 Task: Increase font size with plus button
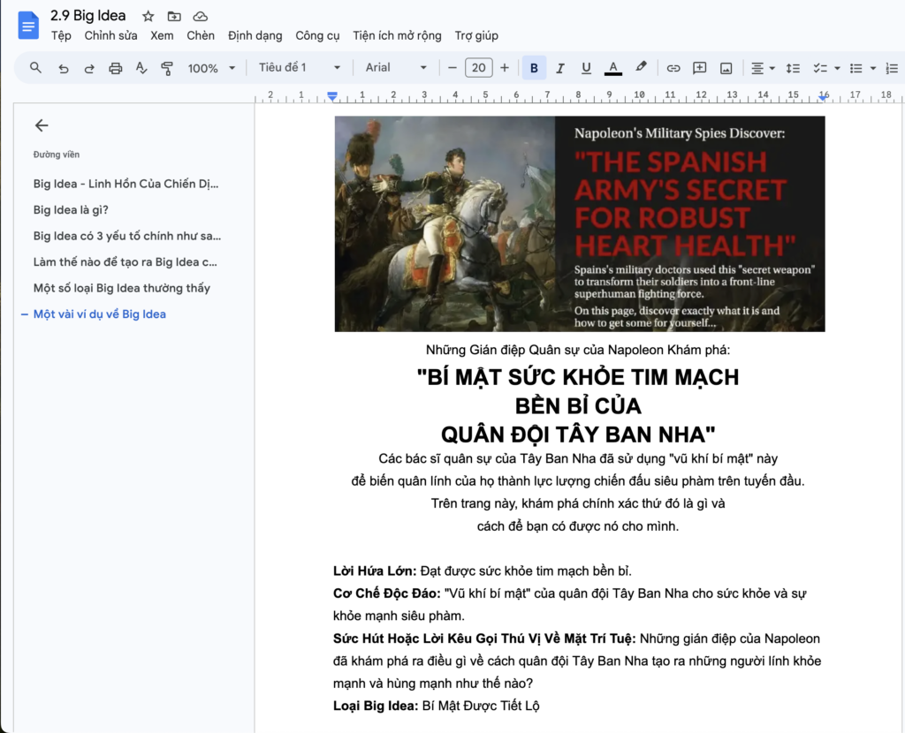(x=505, y=68)
